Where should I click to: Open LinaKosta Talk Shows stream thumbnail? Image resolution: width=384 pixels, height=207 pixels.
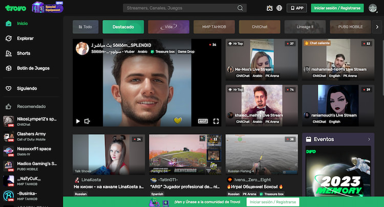pos(109,154)
